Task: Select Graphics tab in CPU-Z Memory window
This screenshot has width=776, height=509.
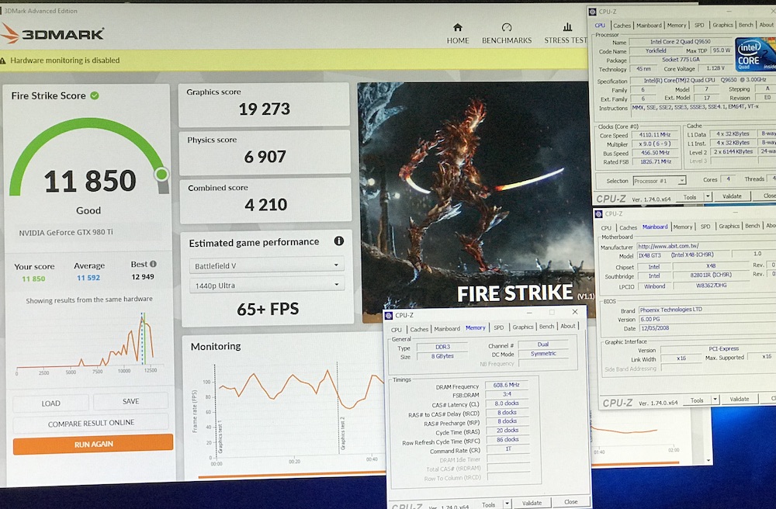Action: 522,327
